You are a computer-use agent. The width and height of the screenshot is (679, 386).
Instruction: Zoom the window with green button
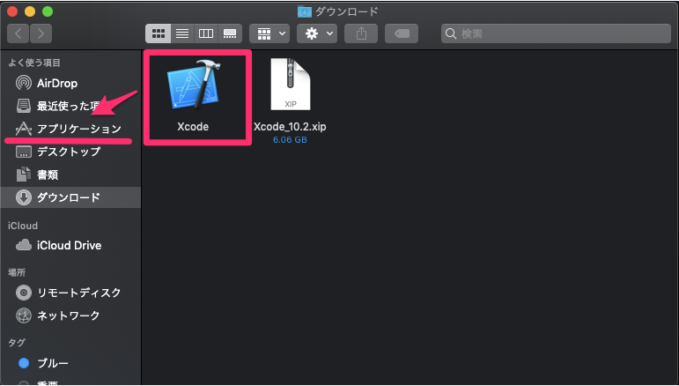(x=48, y=11)
